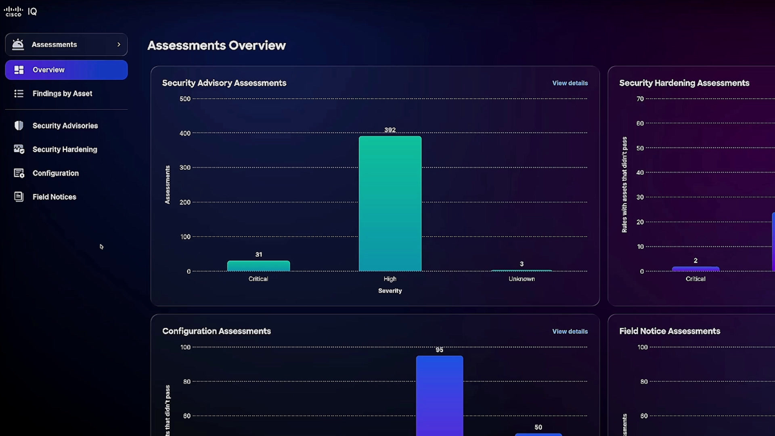
Task: Click the Security Hardening Assessments title
Action: (x=684, y=83)
